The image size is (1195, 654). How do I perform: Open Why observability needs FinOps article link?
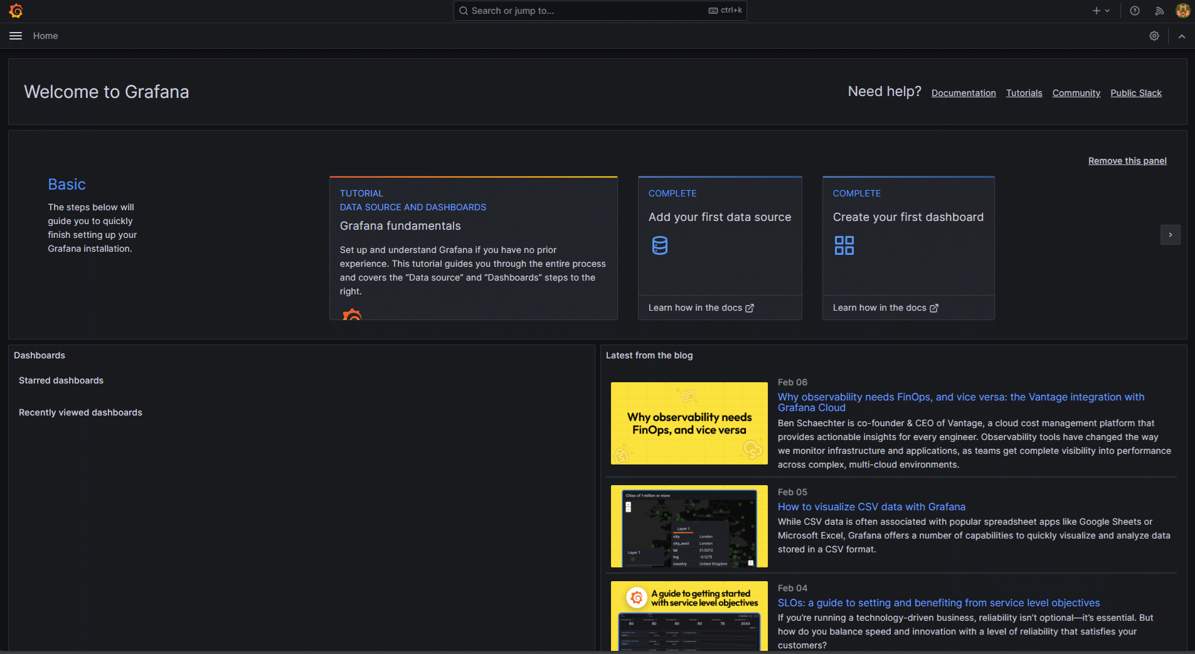coord(961,402)
